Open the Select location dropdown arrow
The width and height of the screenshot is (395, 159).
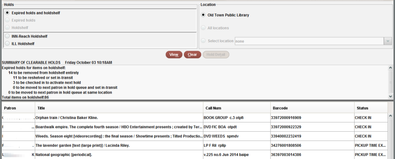click(387, 41)
